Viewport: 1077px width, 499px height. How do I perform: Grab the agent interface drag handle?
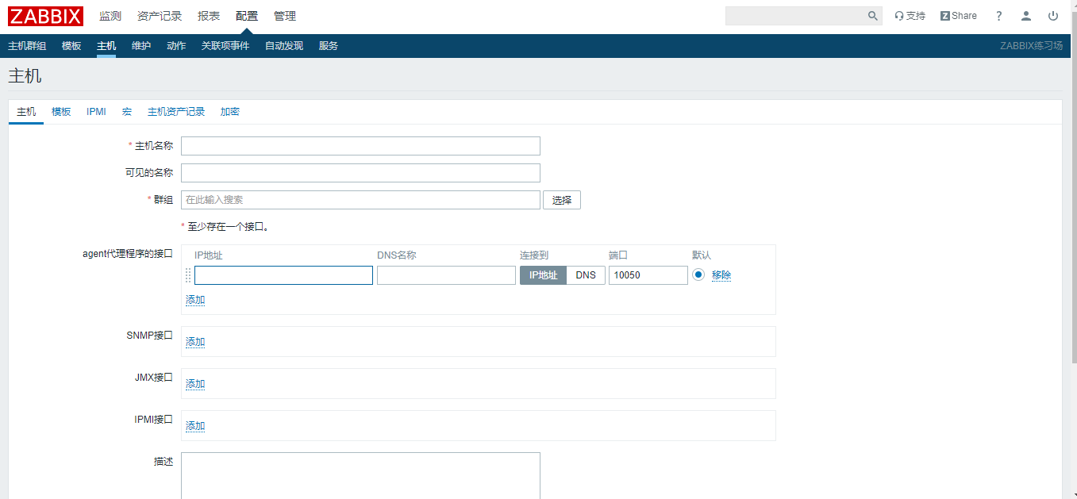188,275
